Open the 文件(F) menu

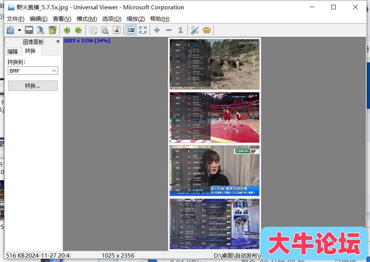tap(16, 19)
